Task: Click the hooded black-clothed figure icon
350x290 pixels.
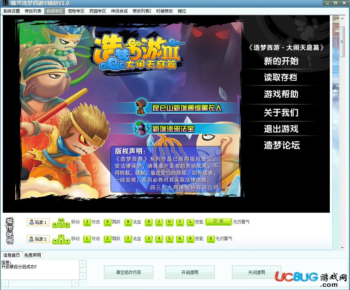Action: click(141, 107)
